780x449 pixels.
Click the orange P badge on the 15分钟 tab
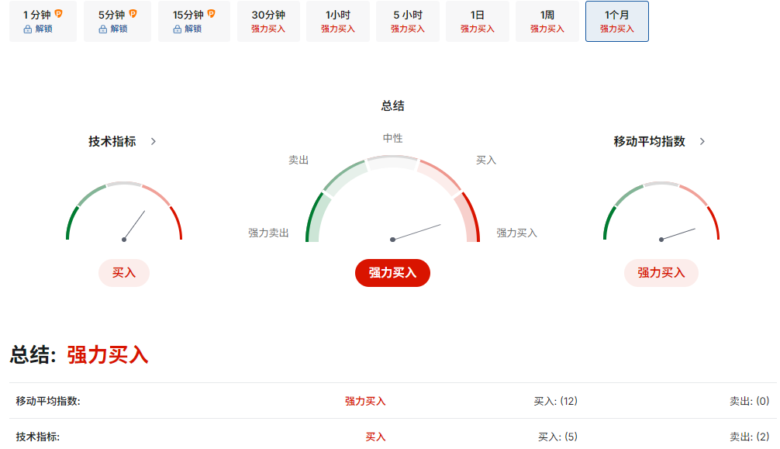tap(212, 13)
